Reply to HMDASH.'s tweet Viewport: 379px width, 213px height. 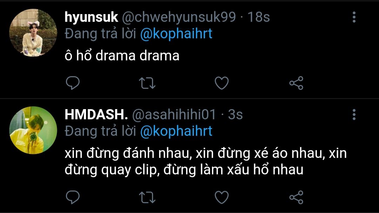coord(73,197)
